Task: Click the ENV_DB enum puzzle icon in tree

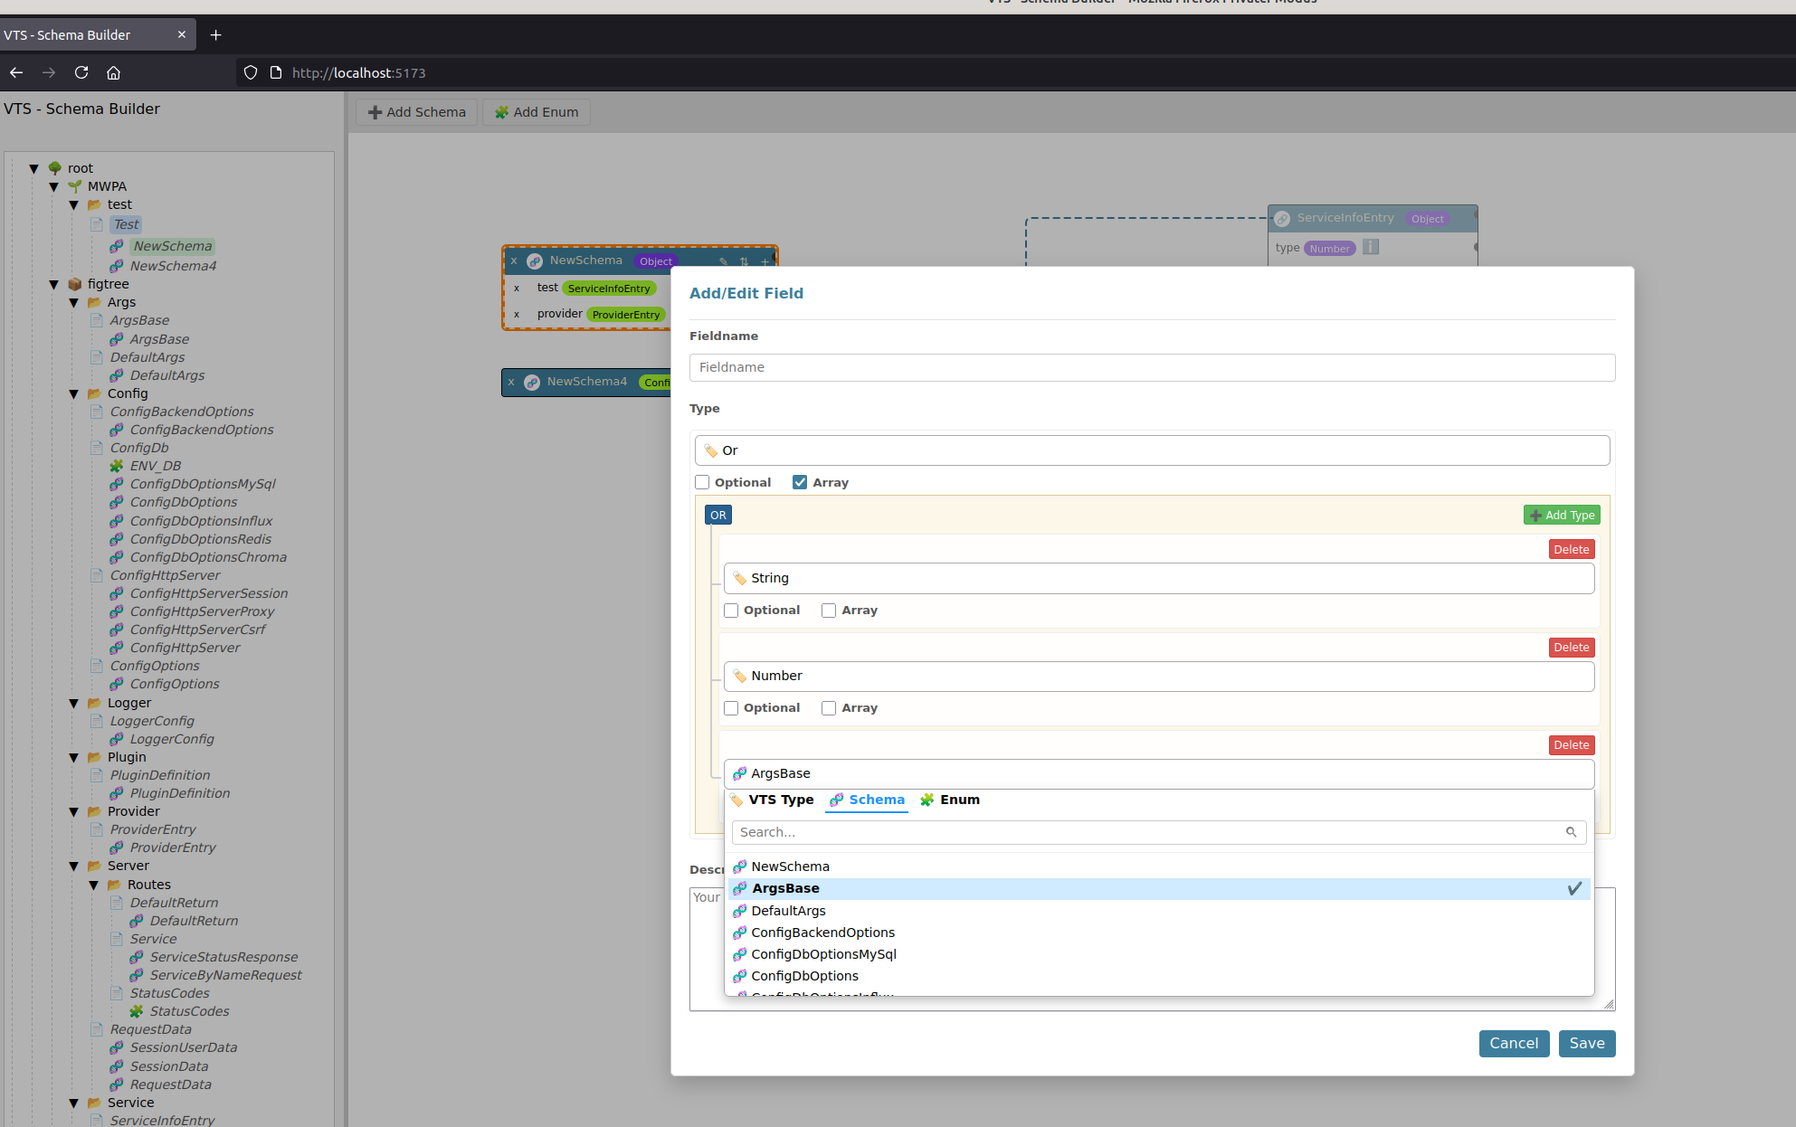Action: (116, 466)
